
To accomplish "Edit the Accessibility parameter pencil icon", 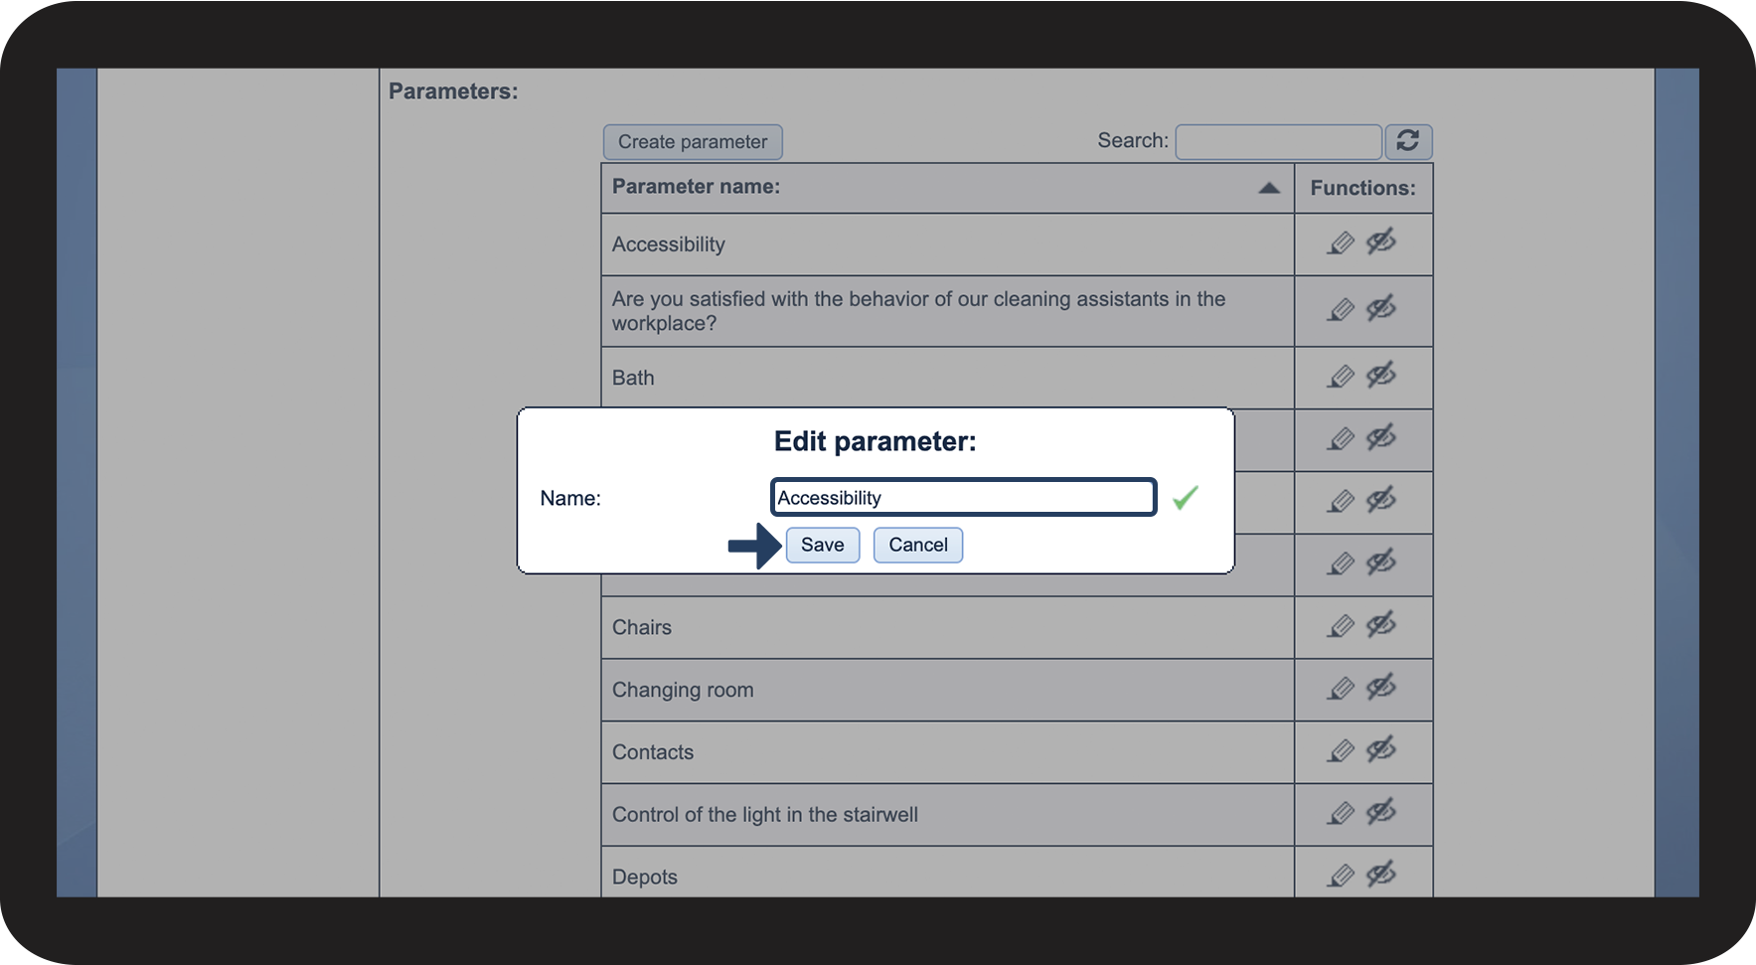I will coord(1341,243).
